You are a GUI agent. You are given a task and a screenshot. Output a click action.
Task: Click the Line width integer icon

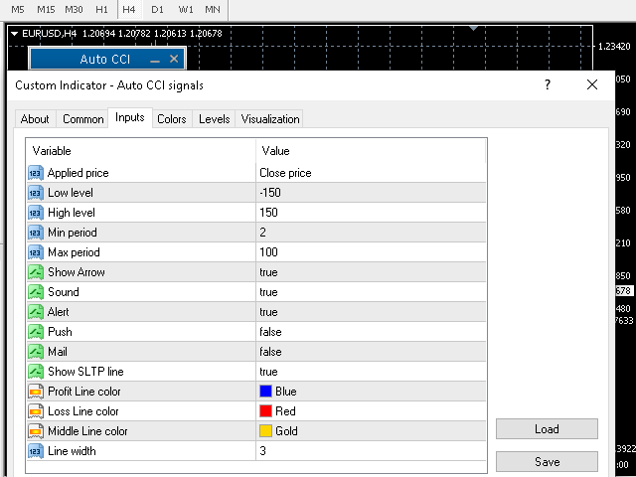point(35,451)
